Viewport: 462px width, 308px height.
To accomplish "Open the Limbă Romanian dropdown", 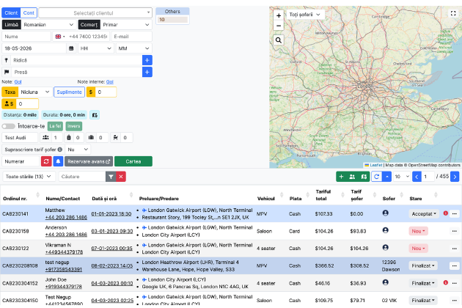I will 48,25.
